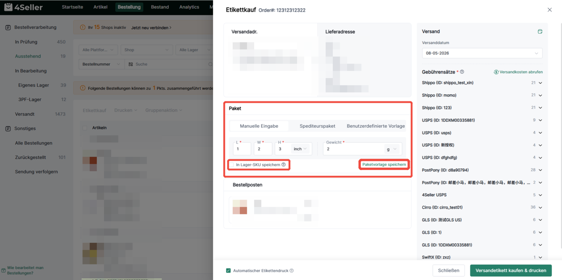562x280 pixels.
Task: Click the Bestellverarbeitung sidebar icon
Action: pyautogui.click(x=8, y=28)
